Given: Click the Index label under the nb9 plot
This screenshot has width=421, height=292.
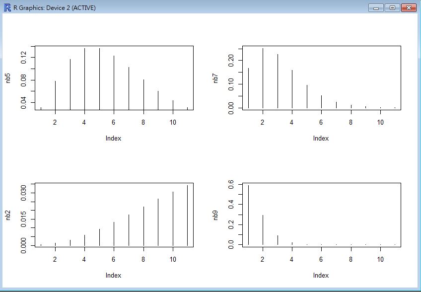Looking at the screenshot, I should [321, 276].
